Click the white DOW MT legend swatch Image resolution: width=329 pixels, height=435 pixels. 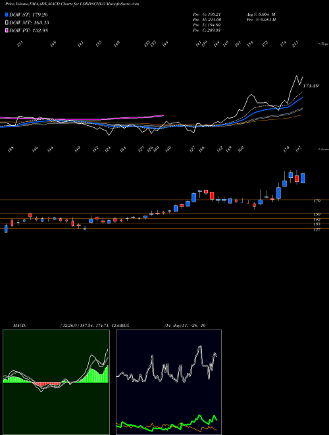click(7, 22)
